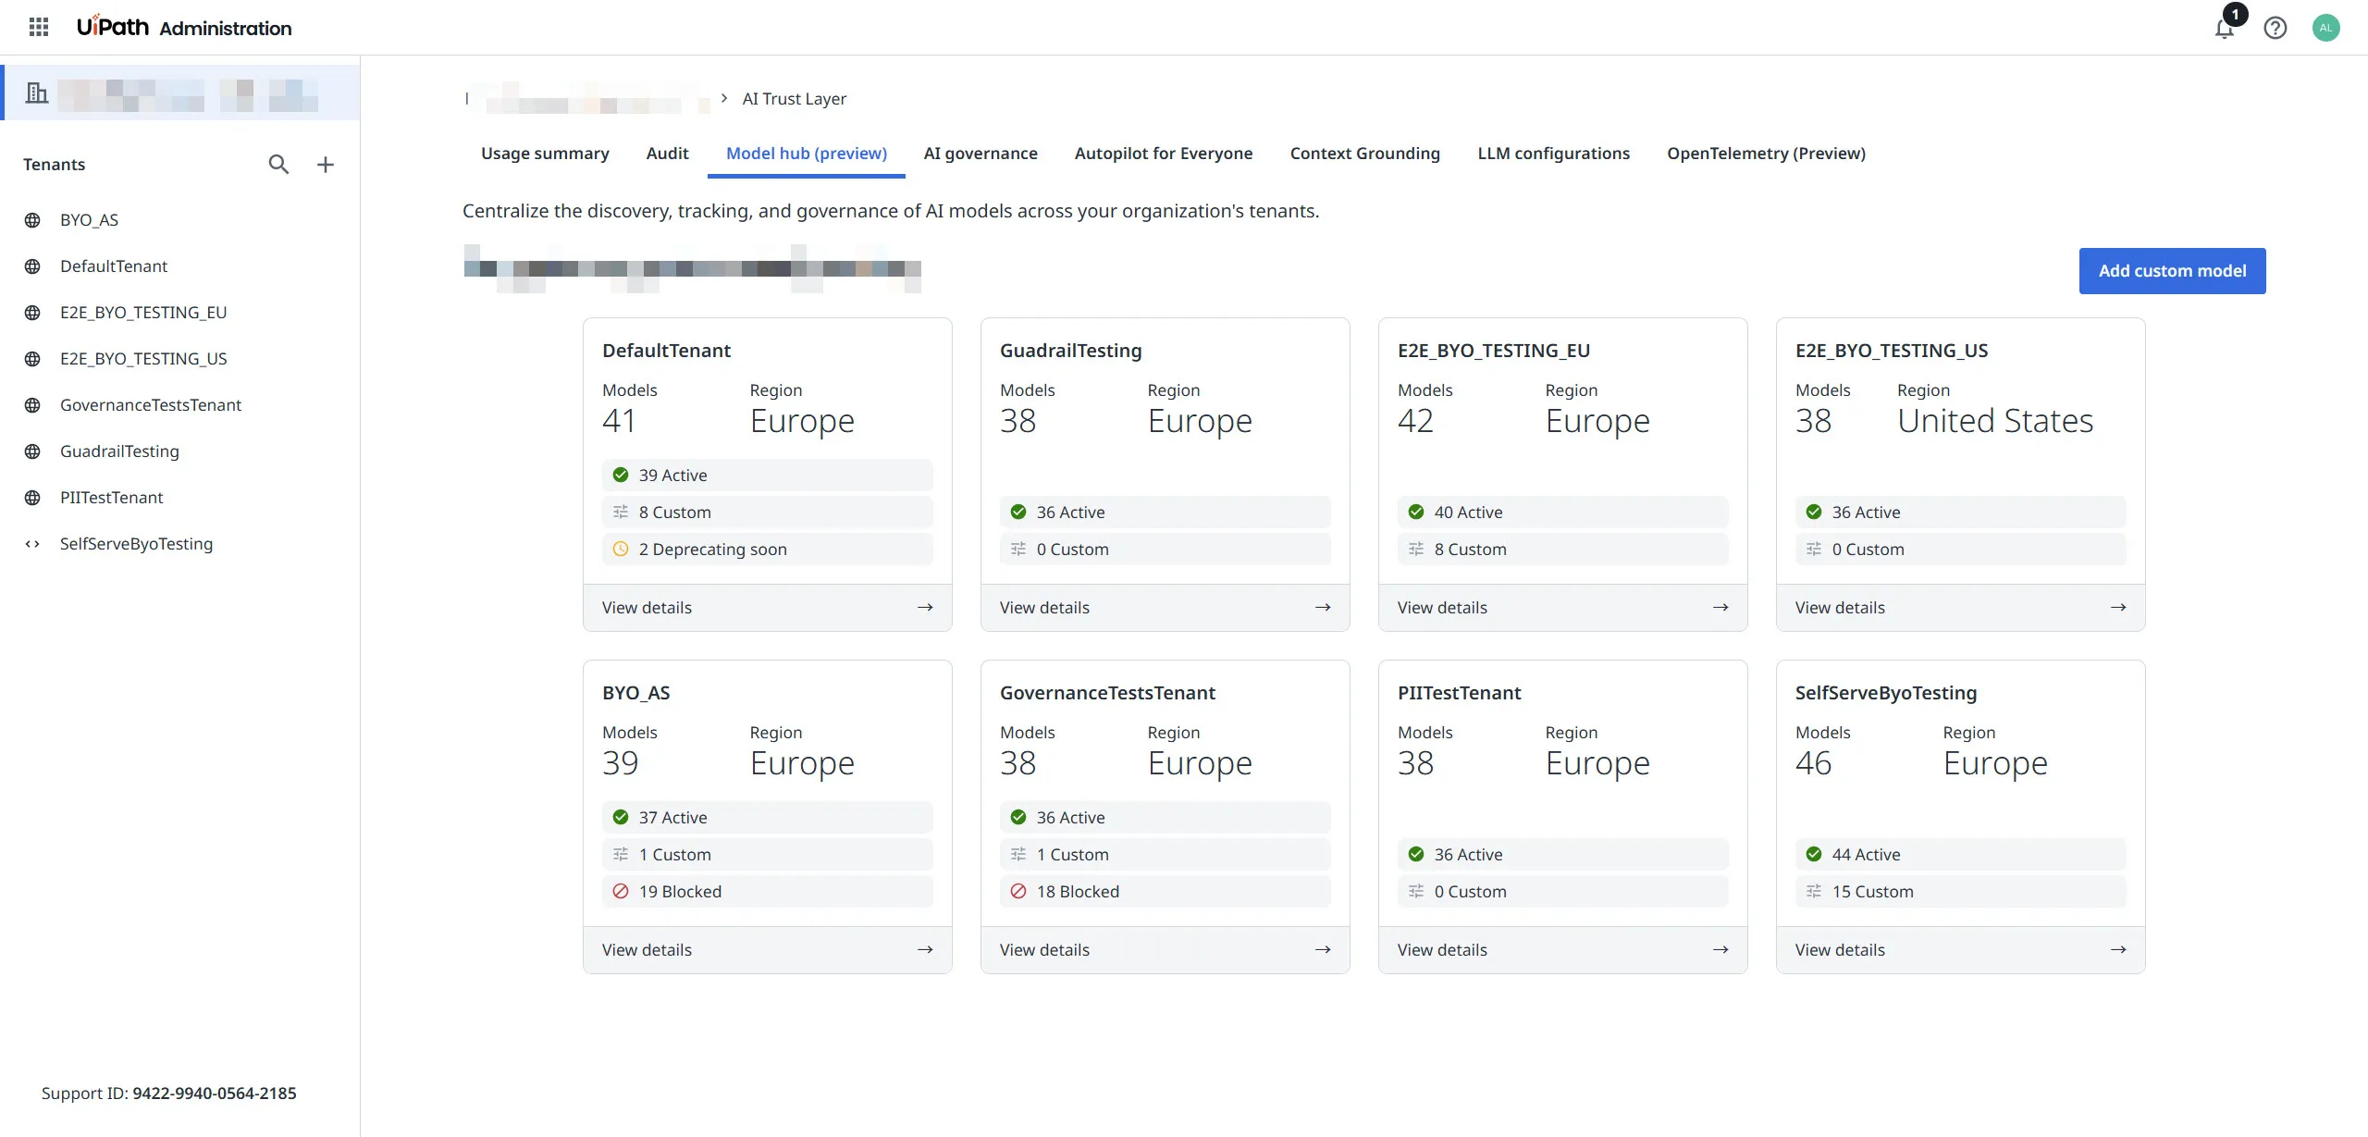This screenshot has height=1137, width=2368.
Task: Switch to the Audit tab
Action: 668,154
